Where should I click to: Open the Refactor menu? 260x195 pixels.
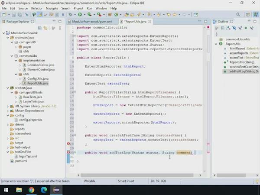coord(37,8)
